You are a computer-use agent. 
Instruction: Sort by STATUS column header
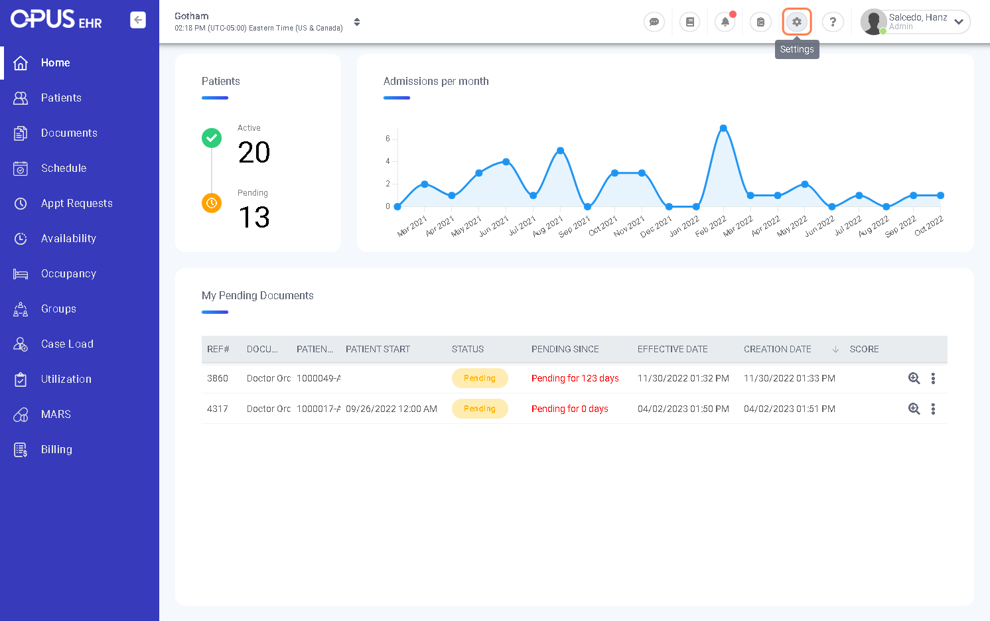(x=468, y=349)
